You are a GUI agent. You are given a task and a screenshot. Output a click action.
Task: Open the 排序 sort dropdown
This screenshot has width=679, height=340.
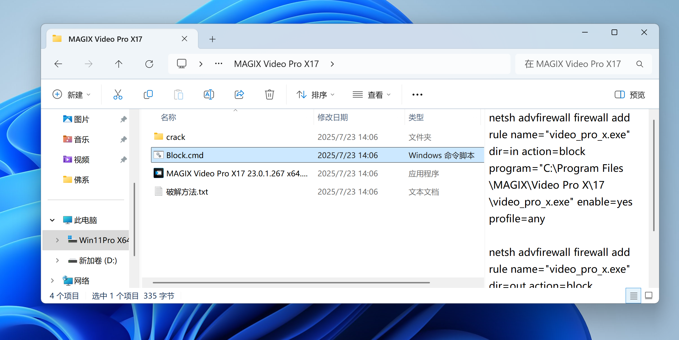(316, 95)
